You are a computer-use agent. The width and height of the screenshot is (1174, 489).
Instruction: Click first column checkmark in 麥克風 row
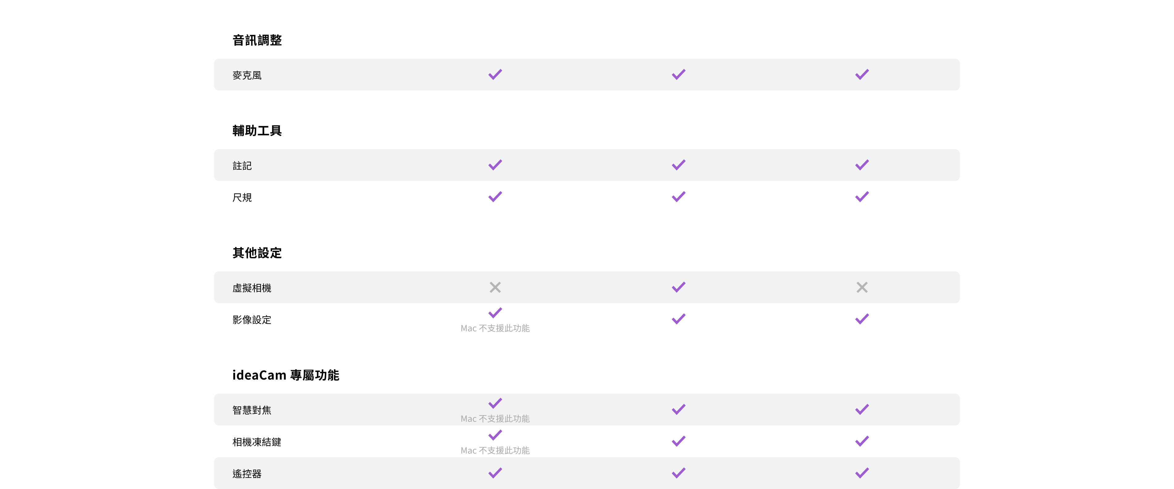[495, 74]
